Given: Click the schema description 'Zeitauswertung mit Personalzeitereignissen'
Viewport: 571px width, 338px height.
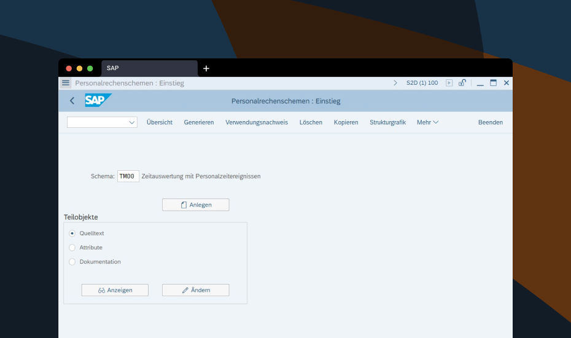Looking at the screenshot, I should point(201,176).
